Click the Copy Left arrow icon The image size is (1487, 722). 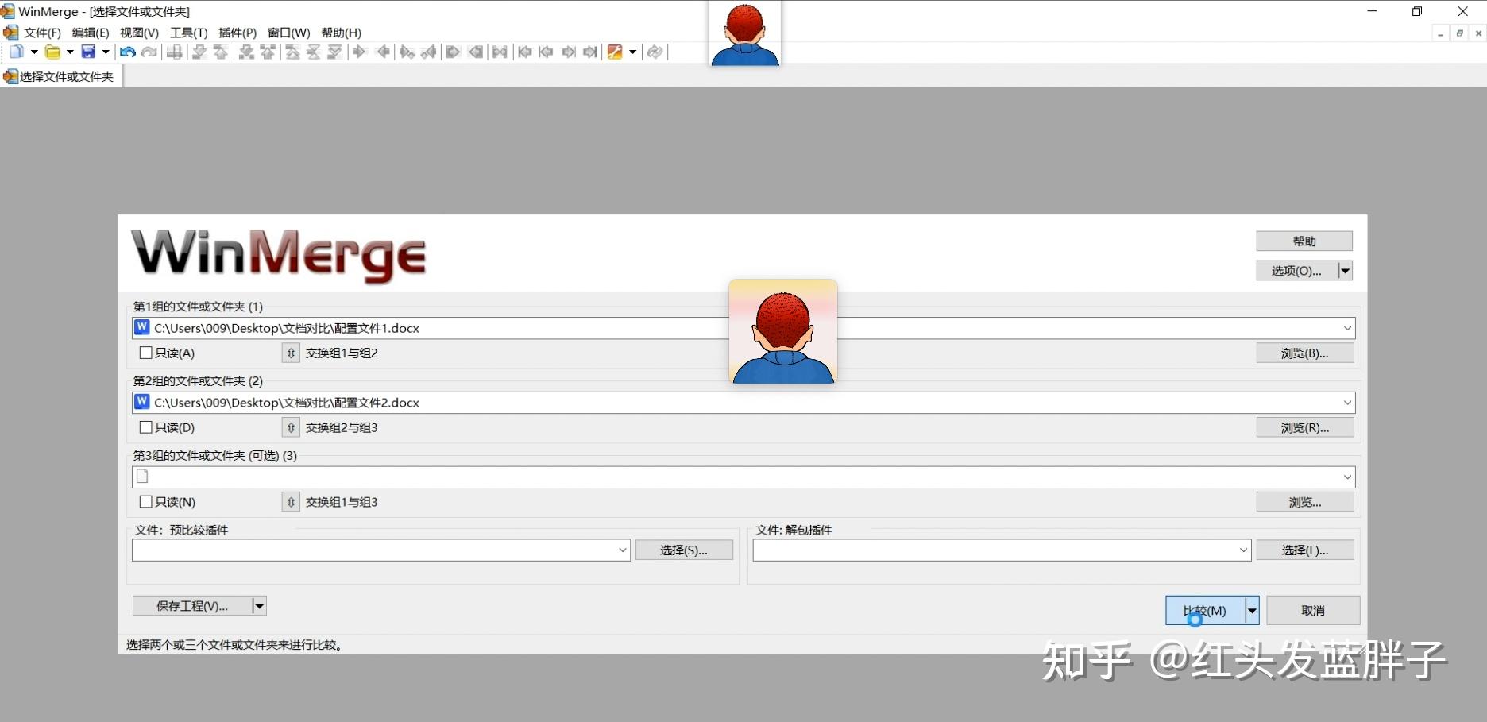click(x=383, y=52)
